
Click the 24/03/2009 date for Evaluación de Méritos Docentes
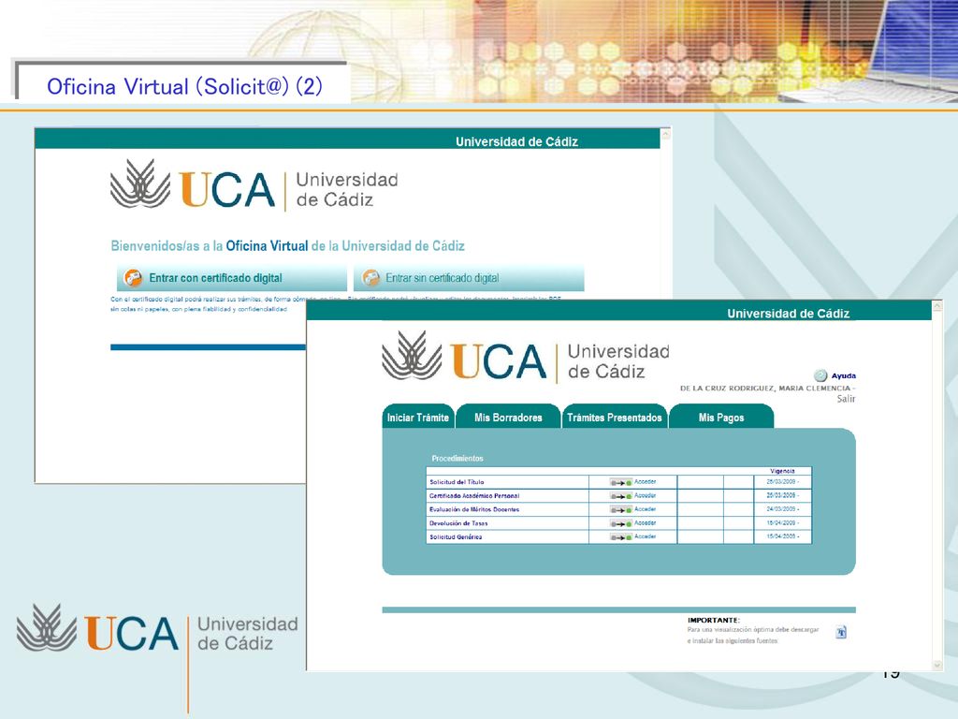[783, 509]
